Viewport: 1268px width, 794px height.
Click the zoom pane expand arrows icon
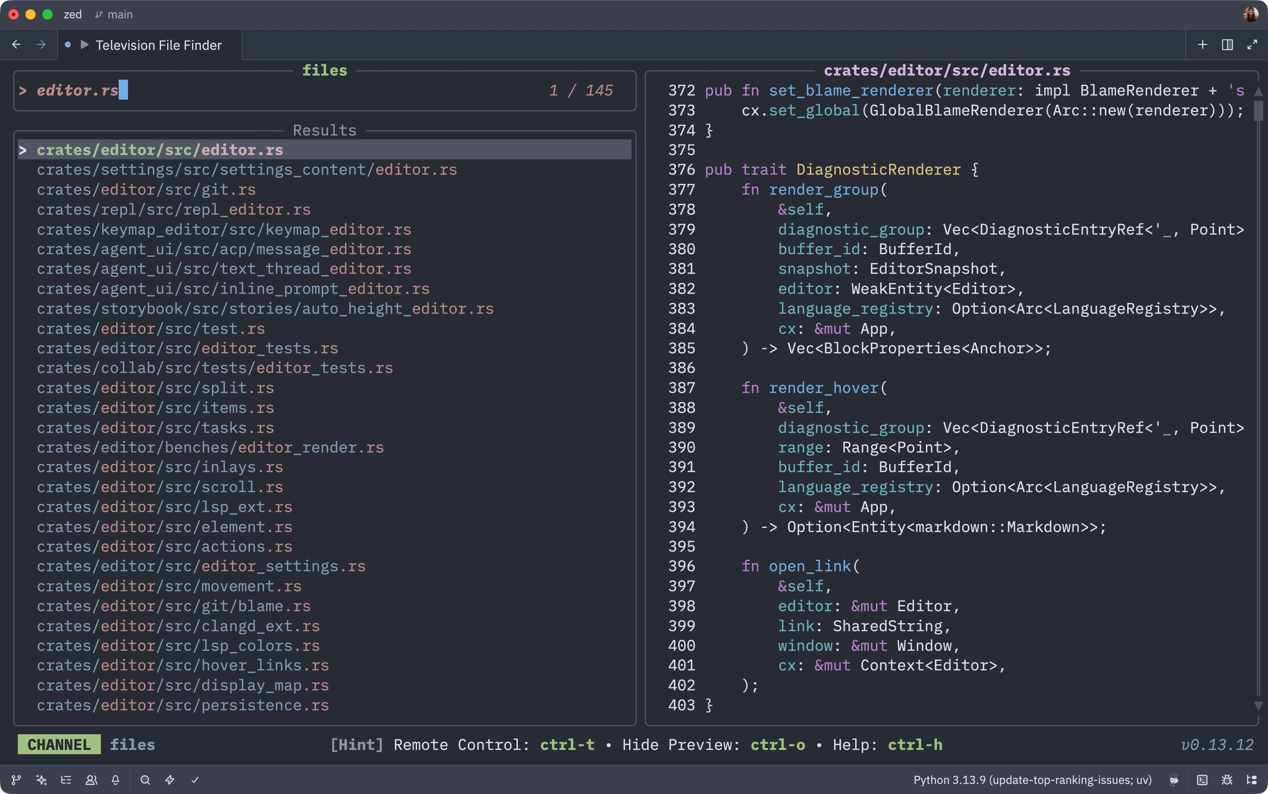point(1252,44)
